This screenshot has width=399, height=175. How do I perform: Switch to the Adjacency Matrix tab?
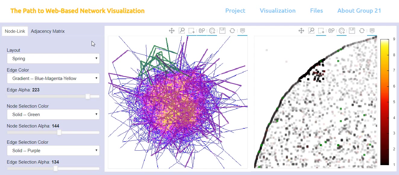[x=48, y=31]
